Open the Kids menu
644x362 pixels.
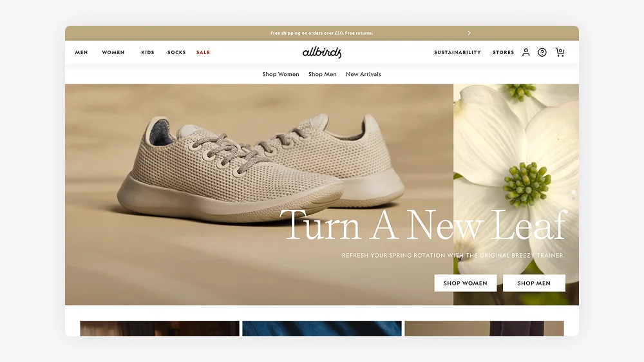[x=148, y=52]
